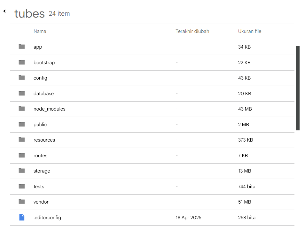
Task: Open the resources folder
Action: (x=44, y=140)
